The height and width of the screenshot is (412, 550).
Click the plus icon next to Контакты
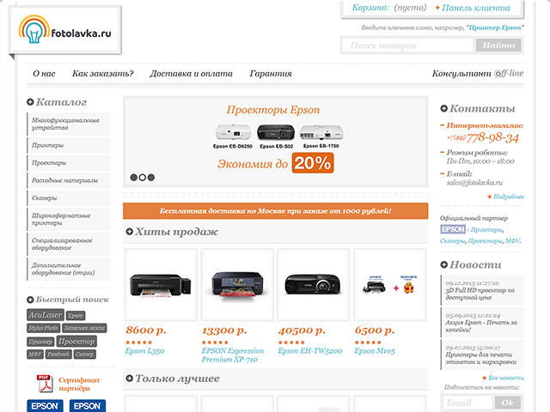444,109
